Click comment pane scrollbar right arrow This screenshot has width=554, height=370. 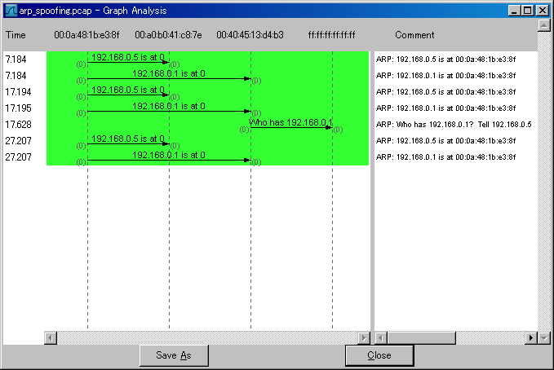tap(530, 337)
